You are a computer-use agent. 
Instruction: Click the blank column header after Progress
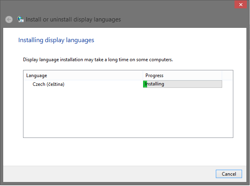pos(227,76)
